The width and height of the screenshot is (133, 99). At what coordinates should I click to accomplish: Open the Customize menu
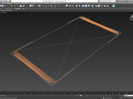tap(46, 3)
